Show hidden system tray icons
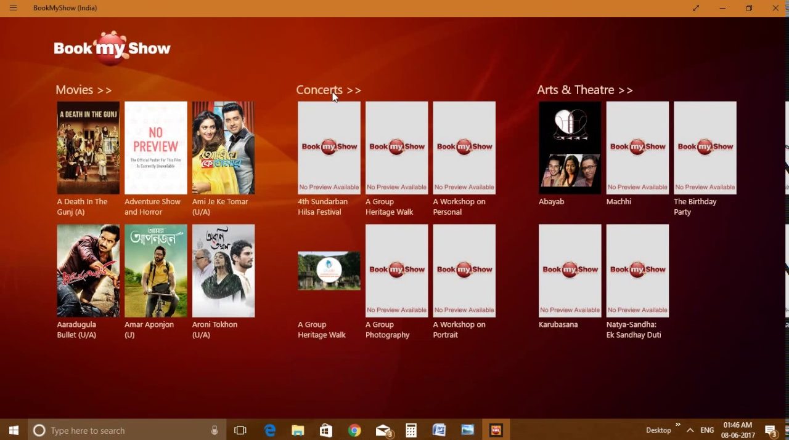 click(690, 430)
